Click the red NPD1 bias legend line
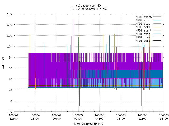Image resolution: width=169 pixels, height=126 pixels. [x=157, y=37]
